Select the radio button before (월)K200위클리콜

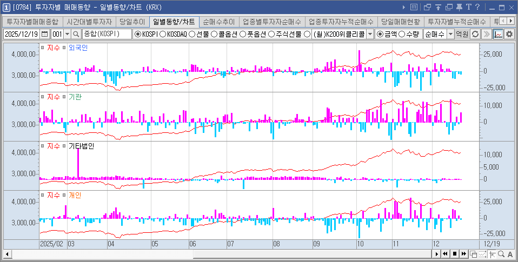tap(307, 35)
